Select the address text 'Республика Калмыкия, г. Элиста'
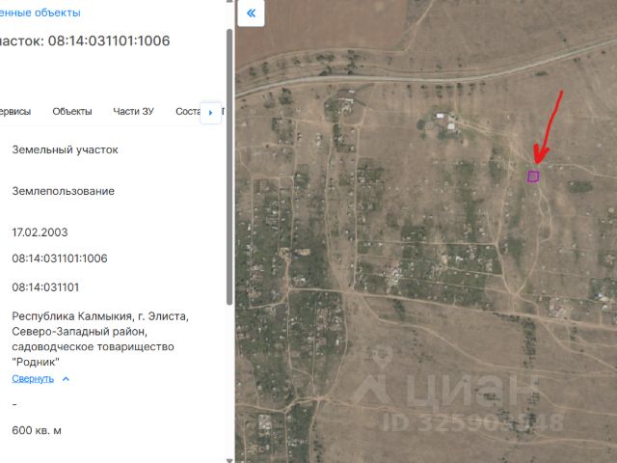Image resolution: width=617 pixels, height=463 pixels. point(100,316)
